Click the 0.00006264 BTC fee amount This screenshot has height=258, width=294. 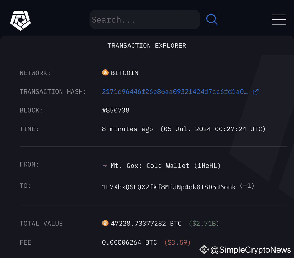(x=129, y=242)
